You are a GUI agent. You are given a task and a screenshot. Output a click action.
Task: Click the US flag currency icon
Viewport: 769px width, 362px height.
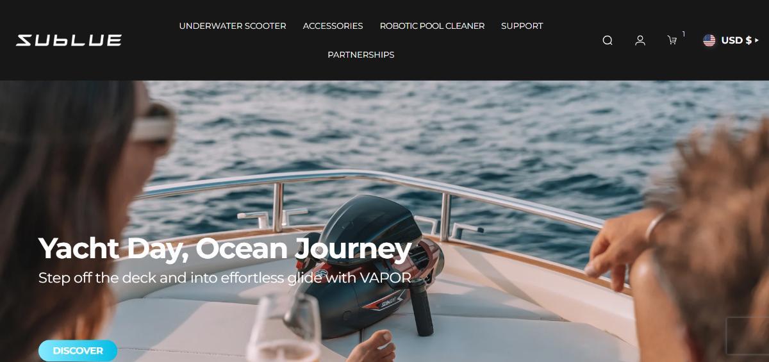[x=709, y=40]
